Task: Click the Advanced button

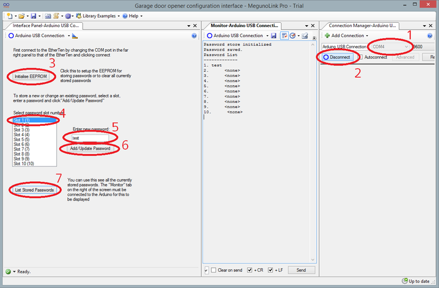Action: [405, 57]
